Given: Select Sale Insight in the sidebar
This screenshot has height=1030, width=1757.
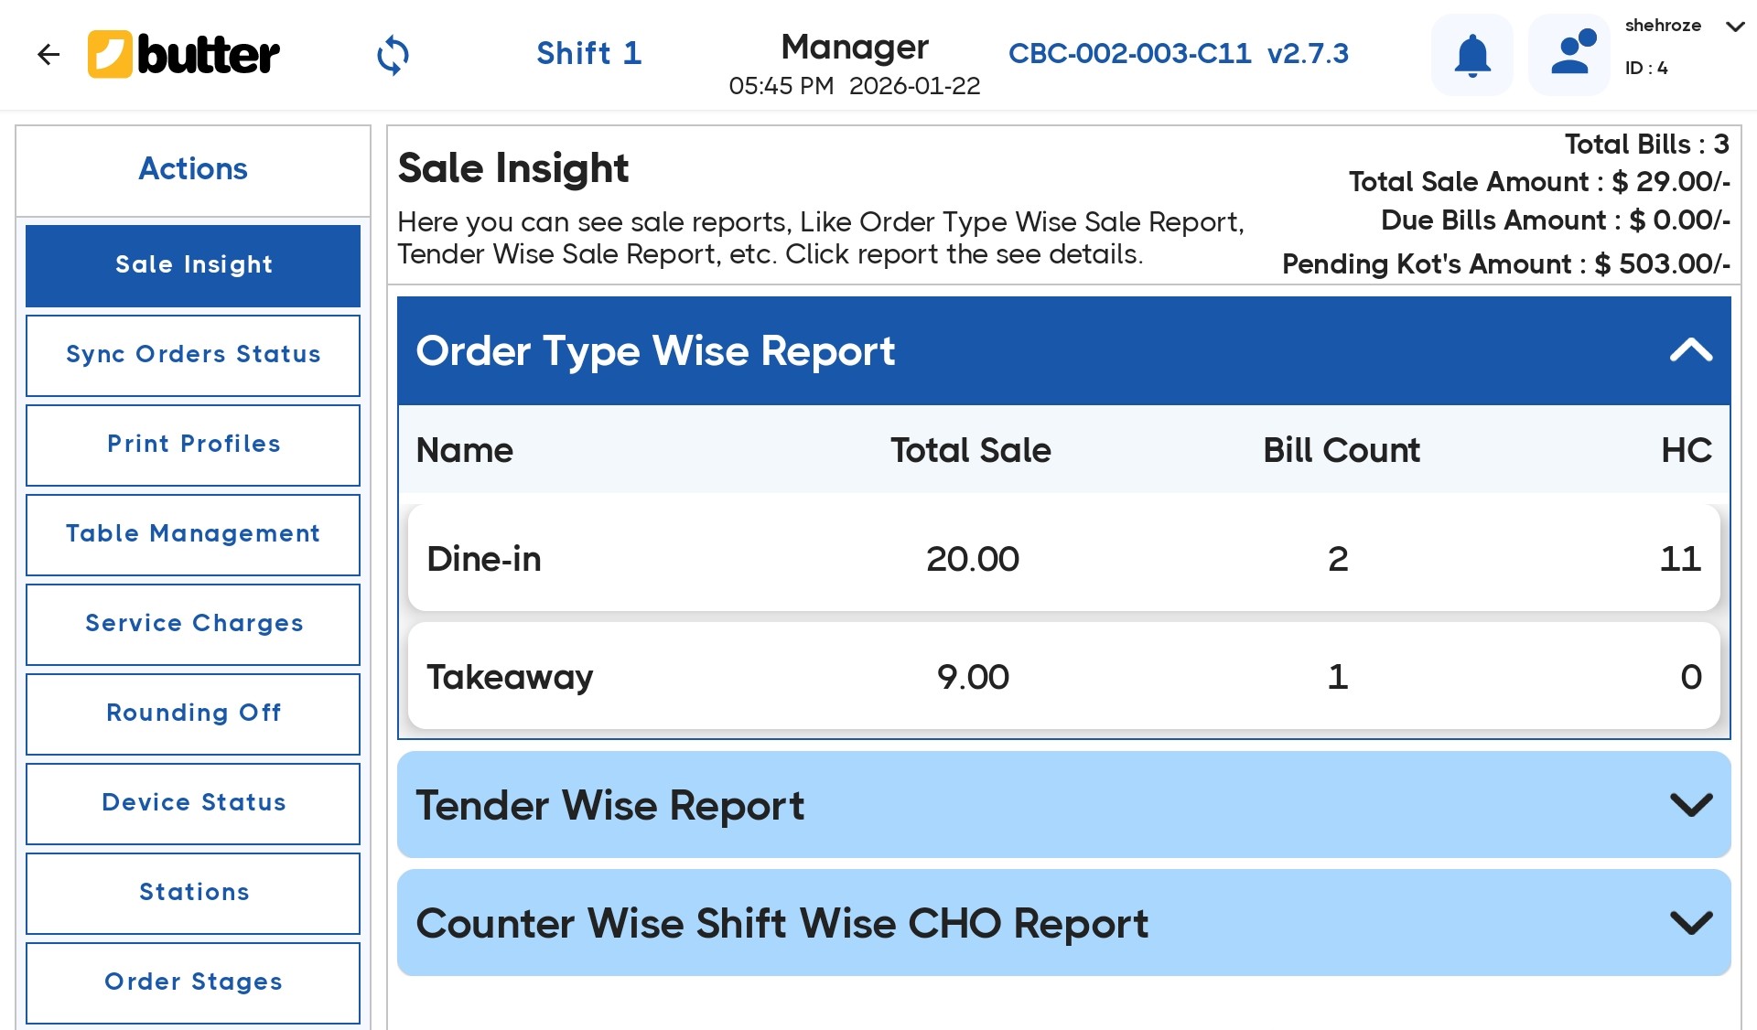Looking at the screenshot, I should [x=193, y=264].
